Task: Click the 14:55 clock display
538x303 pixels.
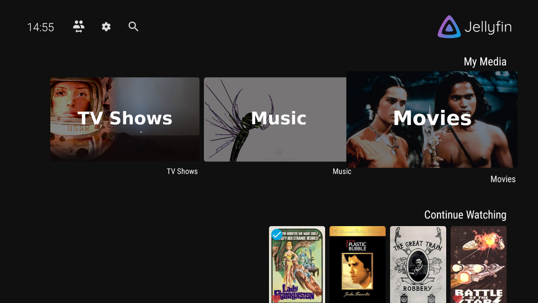Action: click(x=41, y=27)
